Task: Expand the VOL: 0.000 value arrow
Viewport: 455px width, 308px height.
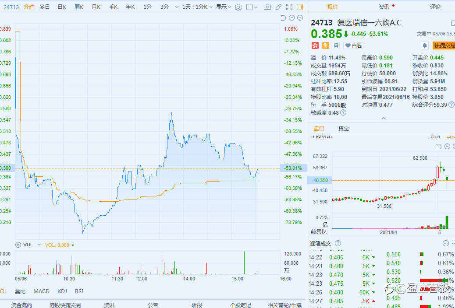Action: (x=72, y=245)
